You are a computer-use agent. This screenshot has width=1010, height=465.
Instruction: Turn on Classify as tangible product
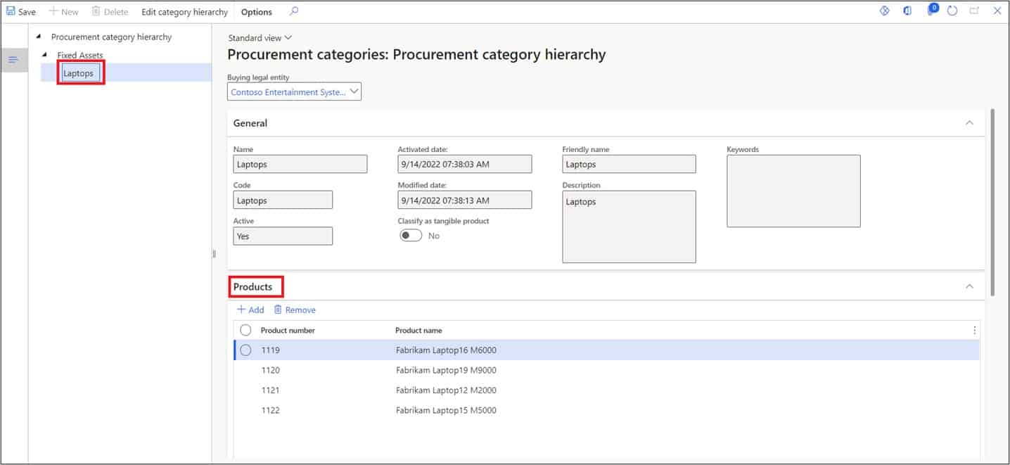tap(411, 235)
